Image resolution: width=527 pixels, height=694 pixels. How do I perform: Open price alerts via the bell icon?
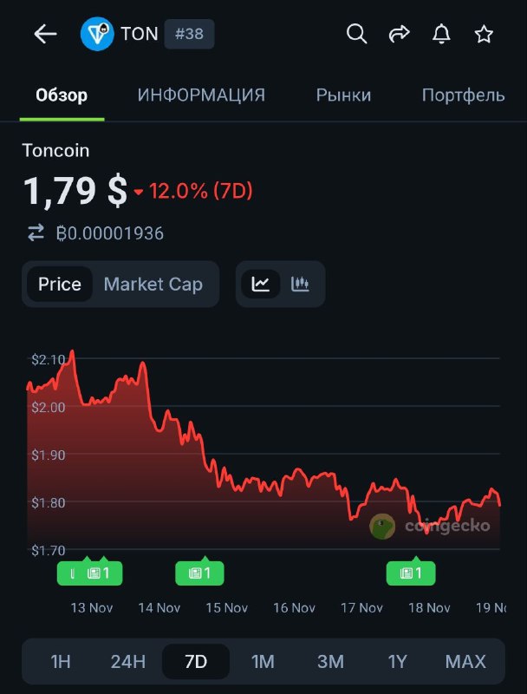coord(441,34)
